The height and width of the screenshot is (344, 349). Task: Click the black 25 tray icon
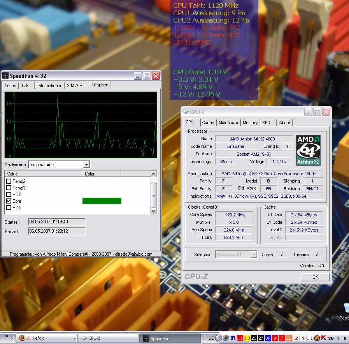(x=254, y=338)
